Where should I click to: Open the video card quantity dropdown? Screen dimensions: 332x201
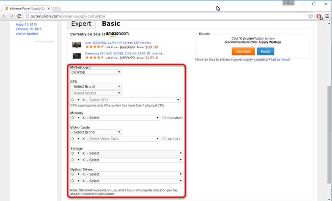75,139
